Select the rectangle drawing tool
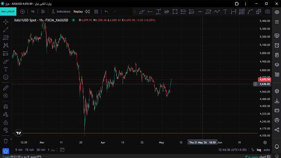The image size is (281, 158). (x=175, y=12)
